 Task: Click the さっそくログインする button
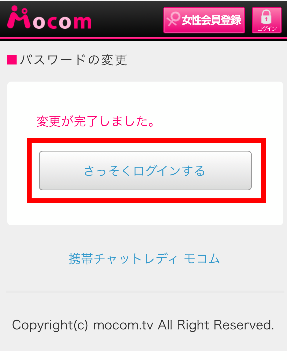145,170
